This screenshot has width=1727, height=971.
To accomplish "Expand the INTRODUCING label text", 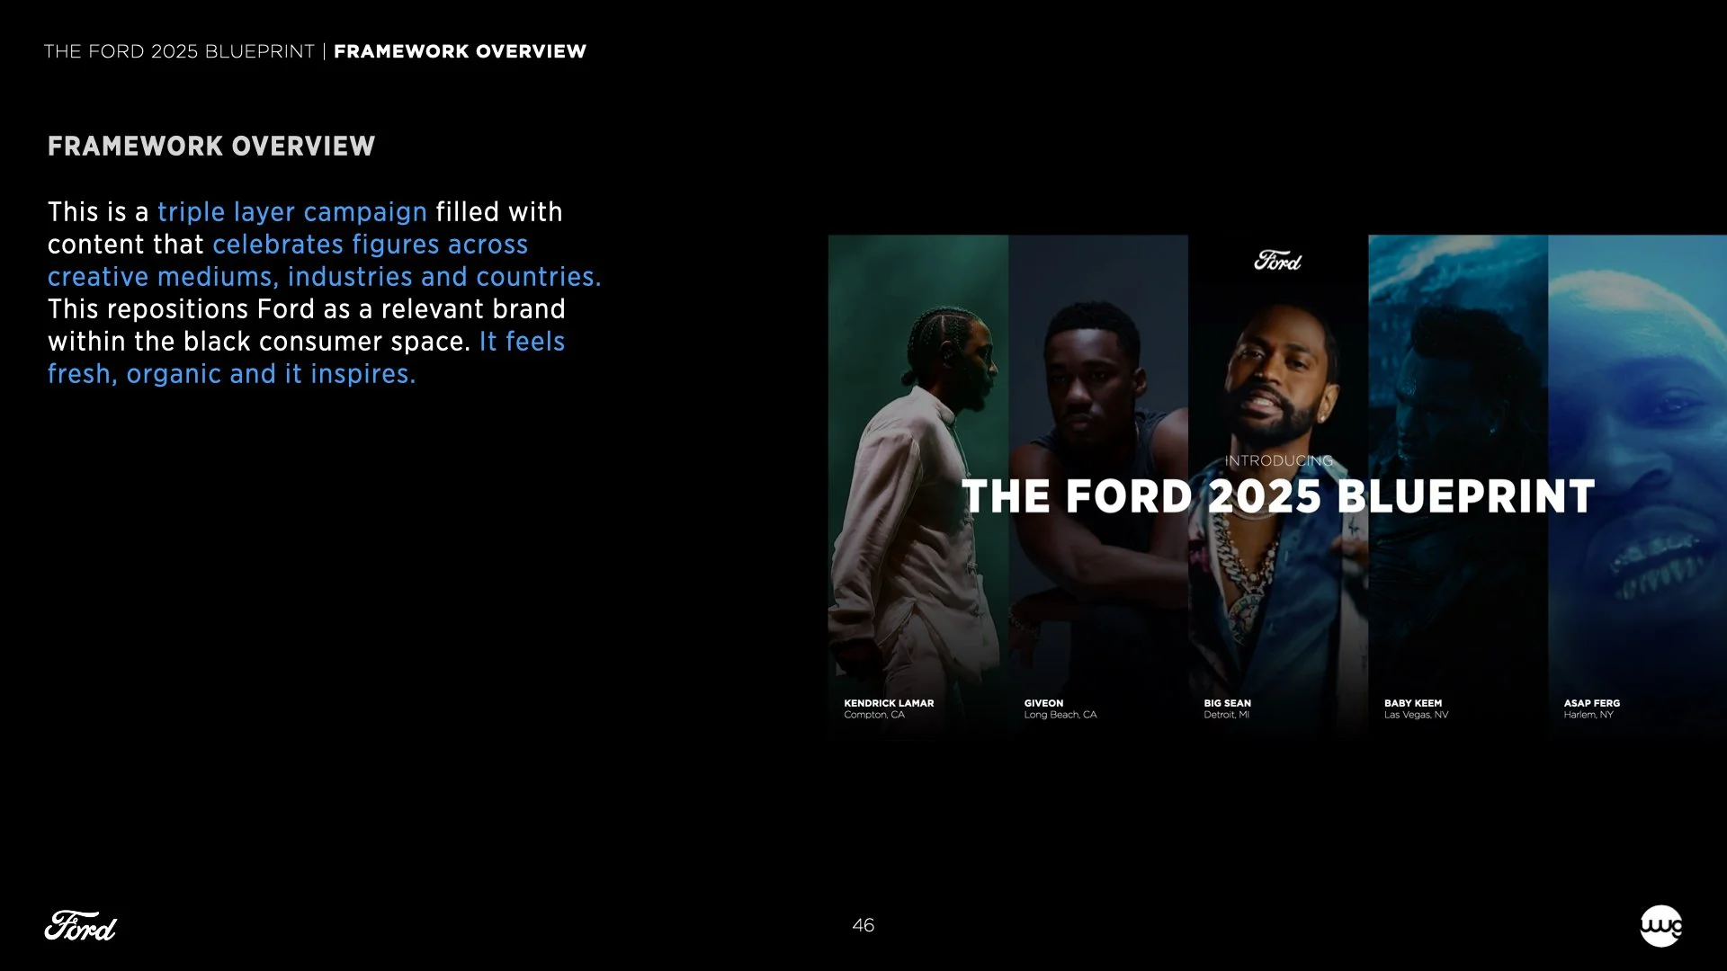I will tap(1278, 460).
